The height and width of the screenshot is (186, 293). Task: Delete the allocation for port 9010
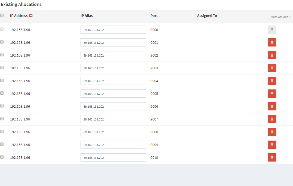pyautogui.click(x=272, y=157)
